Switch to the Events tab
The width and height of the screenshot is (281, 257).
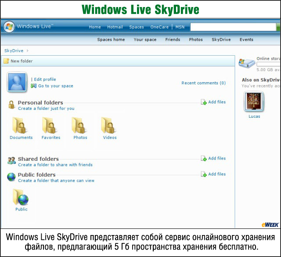pos(246,40)
